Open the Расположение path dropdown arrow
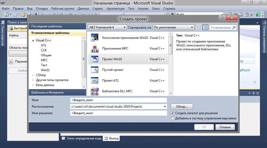The width and height of the screenshot is (267, 148). pos(165,107)
